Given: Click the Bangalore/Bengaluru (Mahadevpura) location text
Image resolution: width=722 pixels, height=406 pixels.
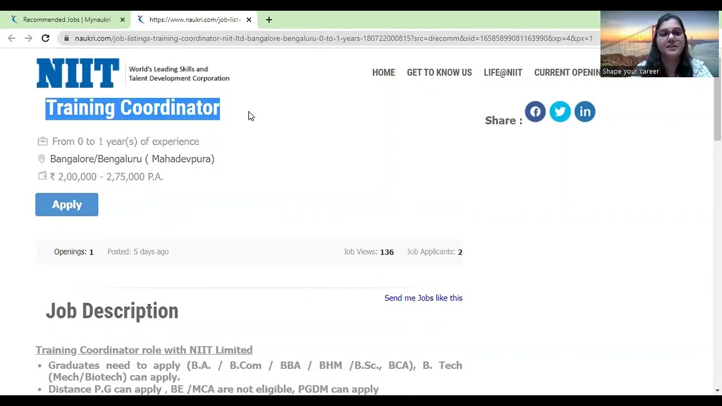Looking at the screenshot, I should pos(132,159).
